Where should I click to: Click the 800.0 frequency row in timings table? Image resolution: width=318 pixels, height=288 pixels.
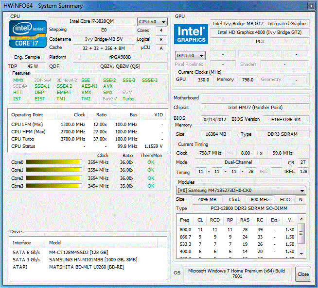[x=237, y=229]
